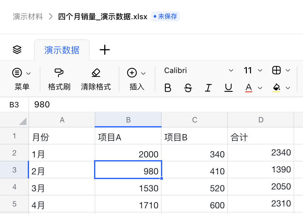Select column D header

click(x=261, y=120)
